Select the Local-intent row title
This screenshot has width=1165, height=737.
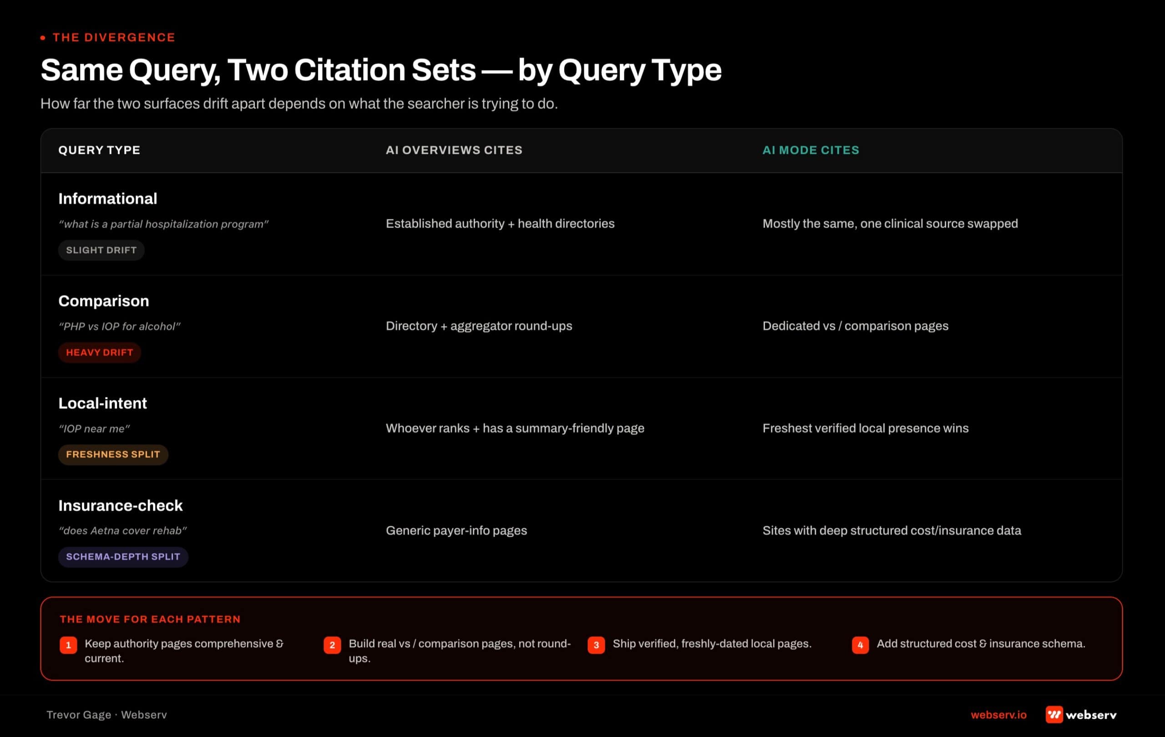point(102,403)
